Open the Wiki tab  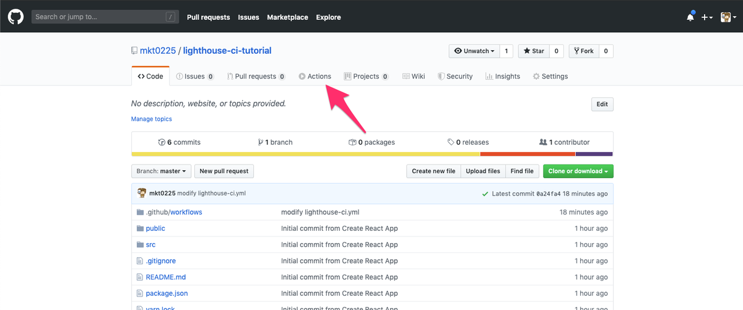414,76
